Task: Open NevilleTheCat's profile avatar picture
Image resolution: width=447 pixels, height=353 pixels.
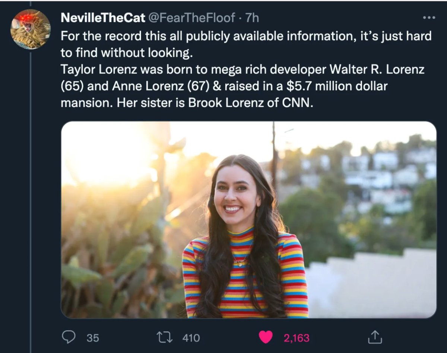Action: [30, 29]
